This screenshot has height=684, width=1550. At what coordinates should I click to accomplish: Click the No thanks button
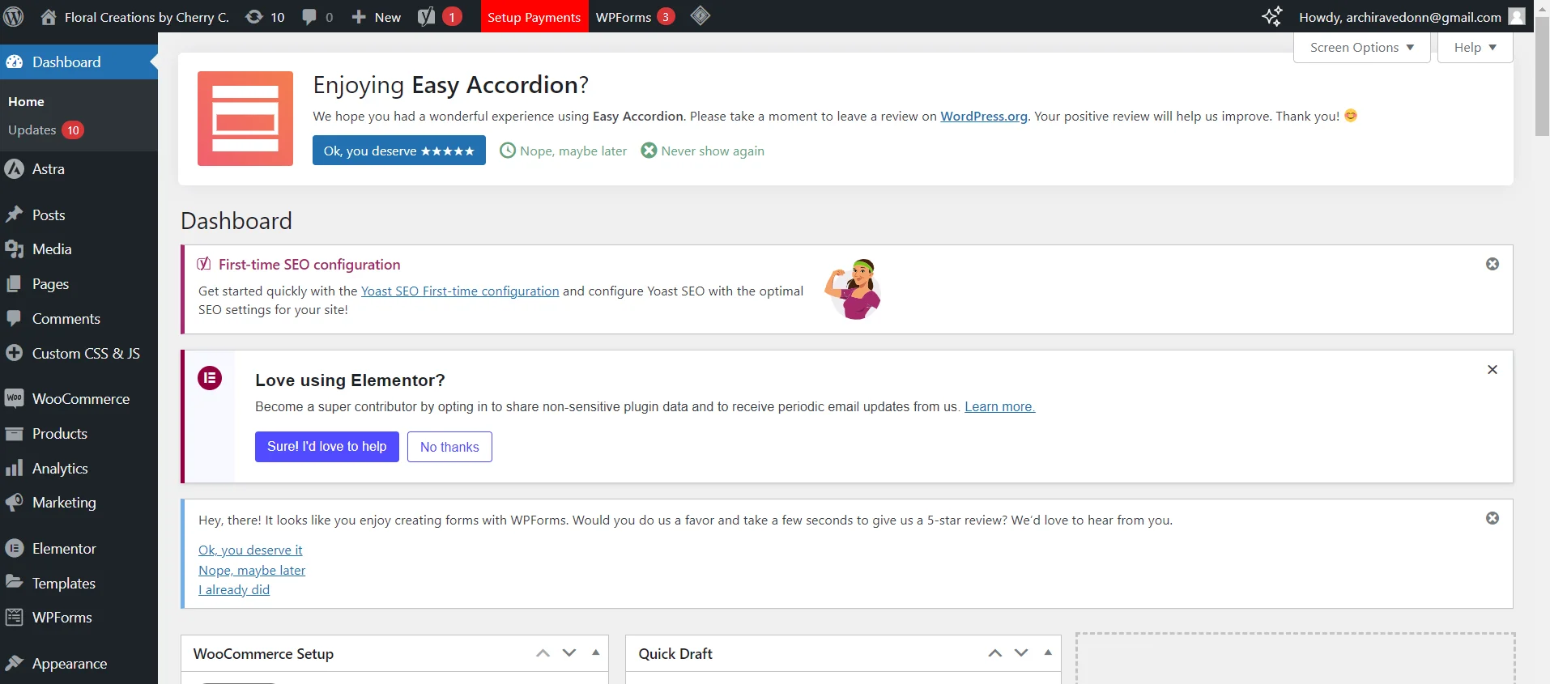[449, 447]
